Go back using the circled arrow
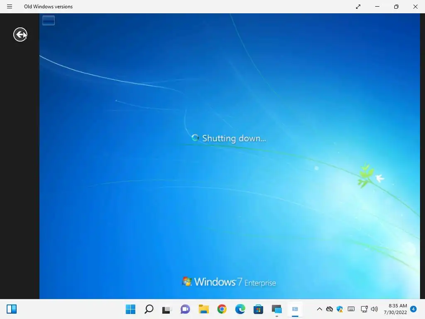The image size is (425, 319). pyautogui.click(x=20, y=34)
